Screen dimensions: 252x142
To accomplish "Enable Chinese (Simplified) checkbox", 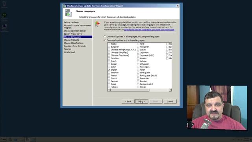I will 109,52.
